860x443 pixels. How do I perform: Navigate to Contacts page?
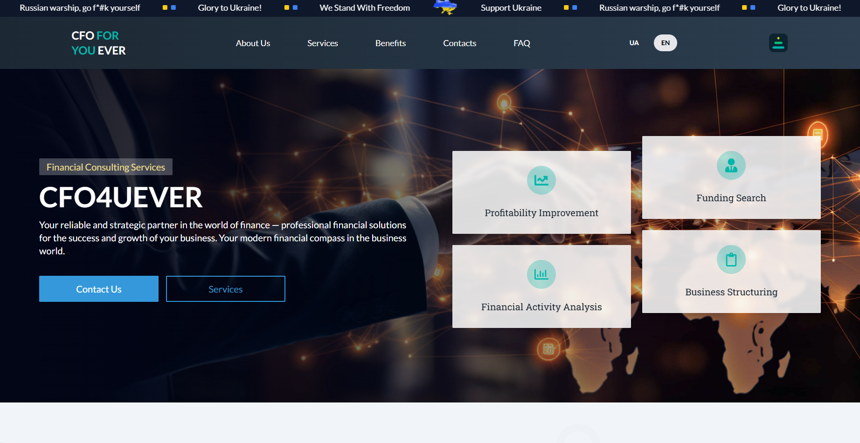[459, 43]
